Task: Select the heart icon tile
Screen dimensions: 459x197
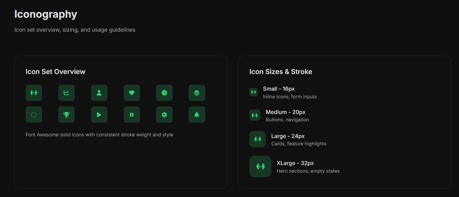Action: 132,93
